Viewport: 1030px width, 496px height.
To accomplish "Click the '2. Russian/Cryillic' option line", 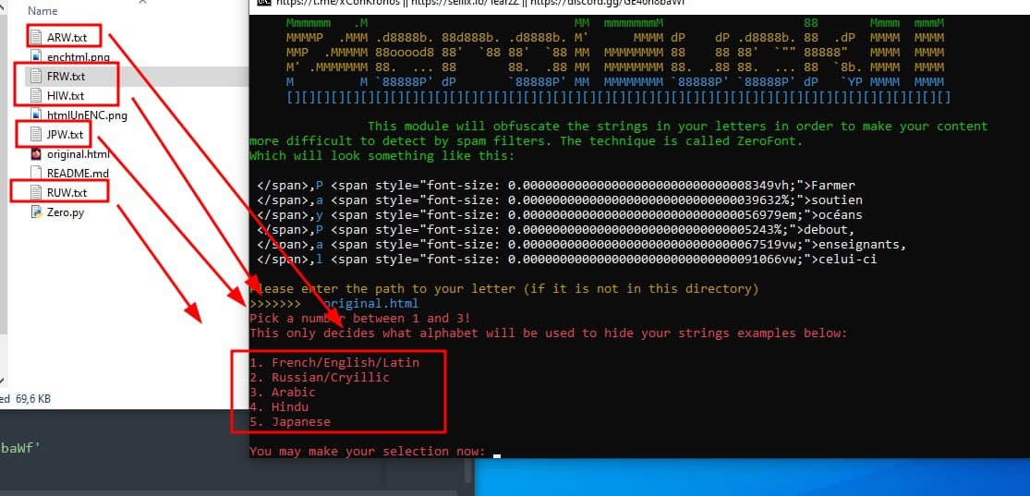I will click(x=320, y=377).
